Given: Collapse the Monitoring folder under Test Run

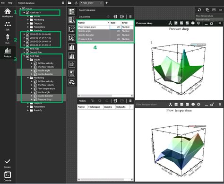Looking at the screenshot, I should pyautogui.click(x=28, y=78).
